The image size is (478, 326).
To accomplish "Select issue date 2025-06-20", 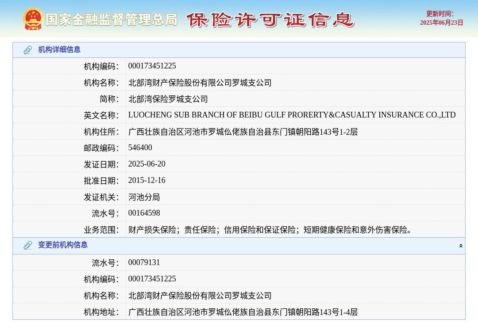I will tap(146, 164).
